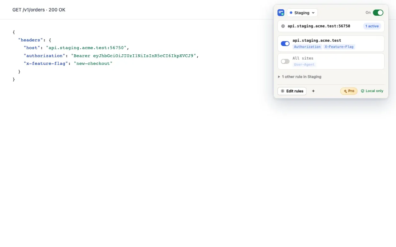Click the shield icon beside Local only
The height and width of the screenshot is (247, 396).
(x=363, y=91)
